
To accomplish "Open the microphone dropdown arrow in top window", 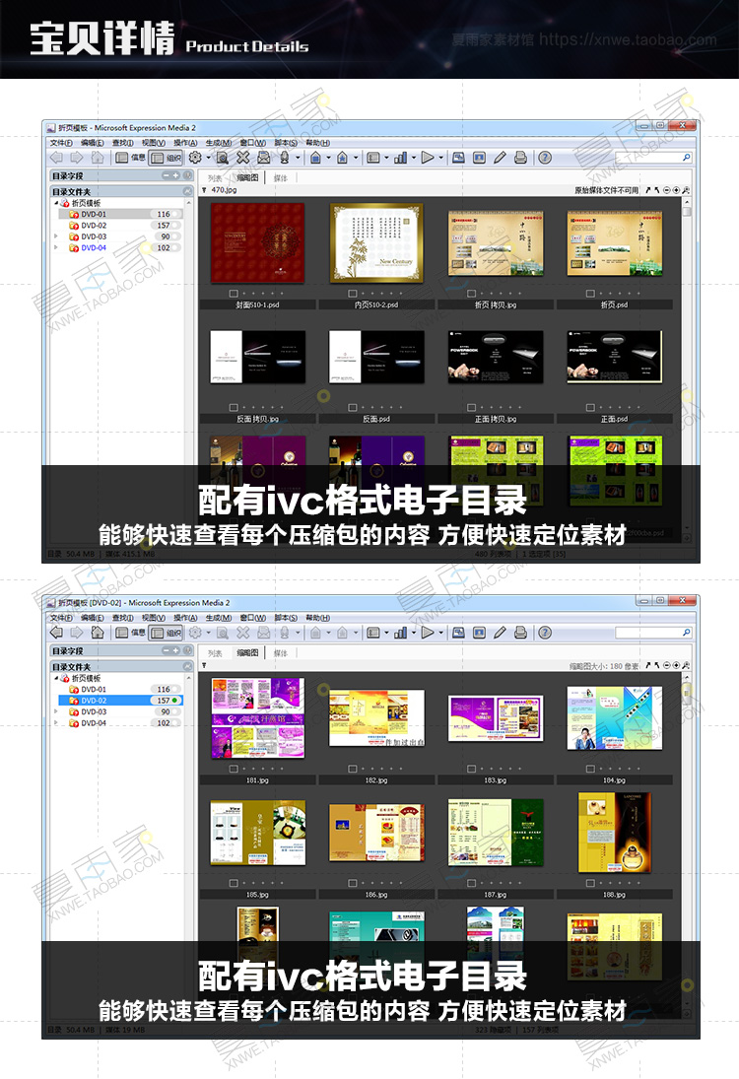I will click(298, 158).
